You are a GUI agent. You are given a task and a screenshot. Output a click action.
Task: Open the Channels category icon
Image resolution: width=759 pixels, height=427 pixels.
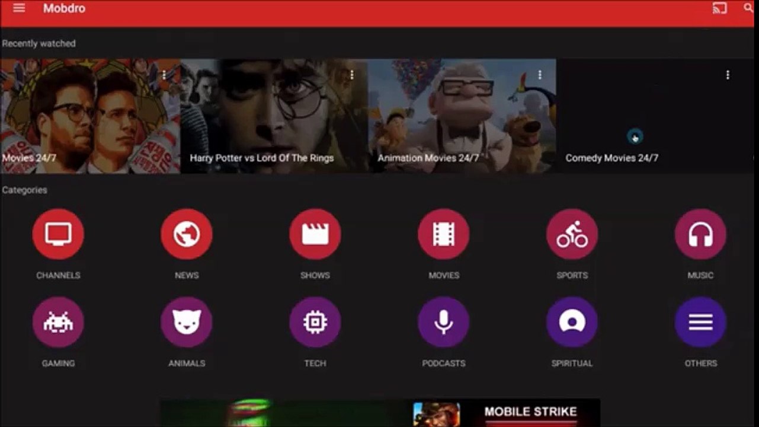[58, 234]
